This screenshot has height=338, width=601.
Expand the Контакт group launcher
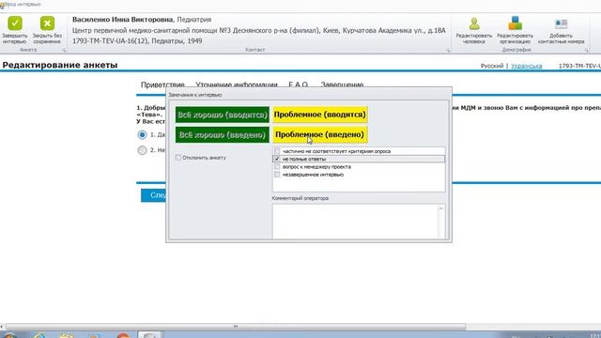click(448, 50)
